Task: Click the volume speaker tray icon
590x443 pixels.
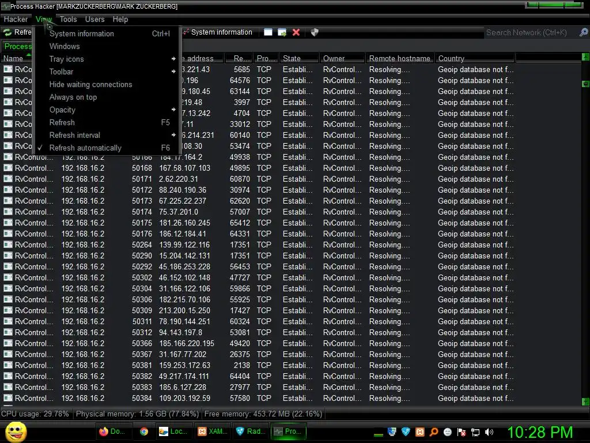Action: point(489,432)
